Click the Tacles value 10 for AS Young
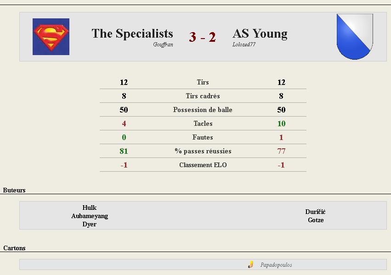391x275 pixels. [281, 123]
